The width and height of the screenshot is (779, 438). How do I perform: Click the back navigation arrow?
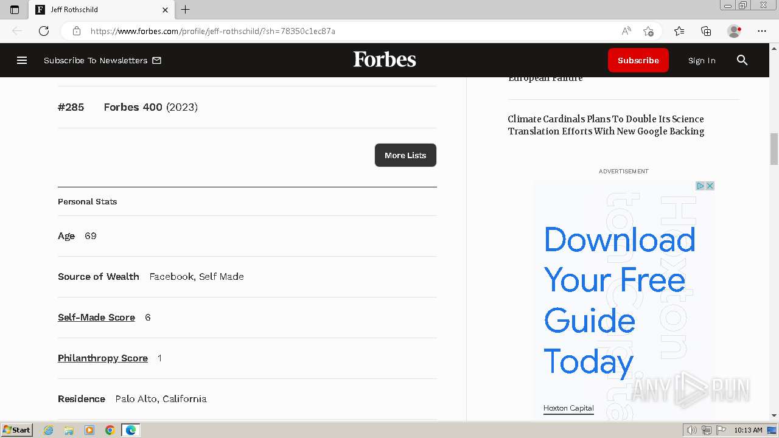[x=17, y=31]
